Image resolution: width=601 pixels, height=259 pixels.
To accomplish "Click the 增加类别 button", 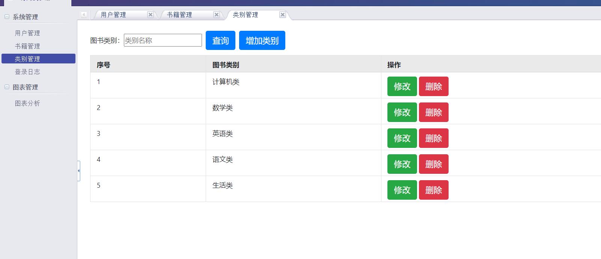I will coord(262,40).
